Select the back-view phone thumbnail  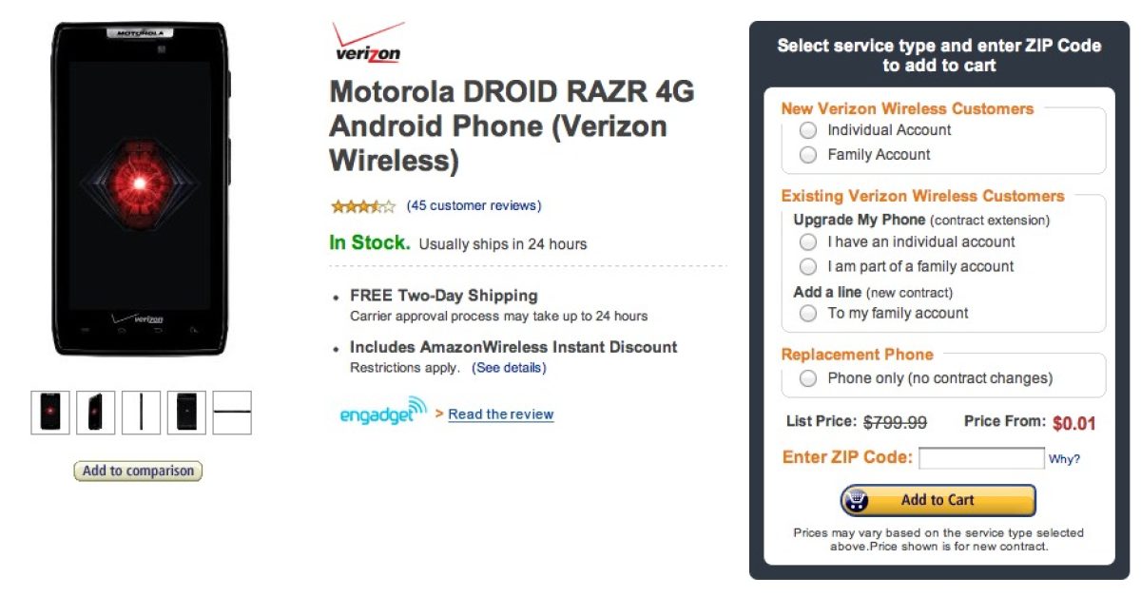(186, 412)
